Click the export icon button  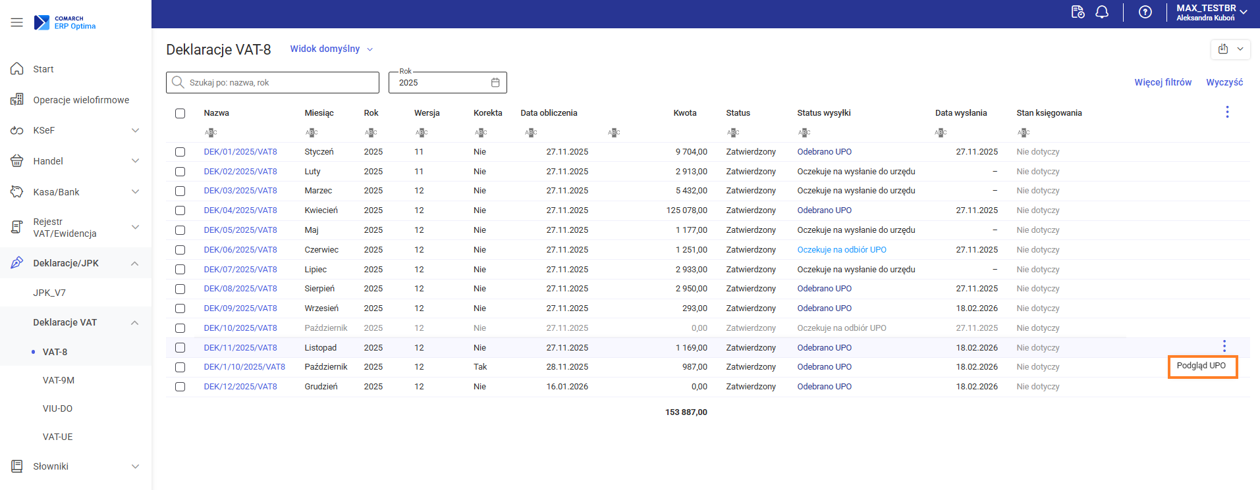[1223, 49]
